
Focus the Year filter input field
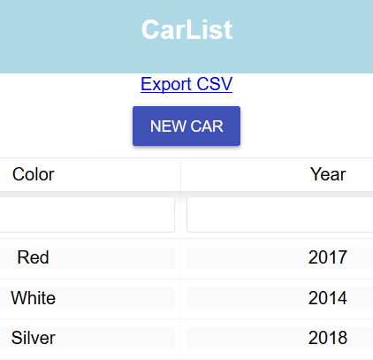[280, 215]
